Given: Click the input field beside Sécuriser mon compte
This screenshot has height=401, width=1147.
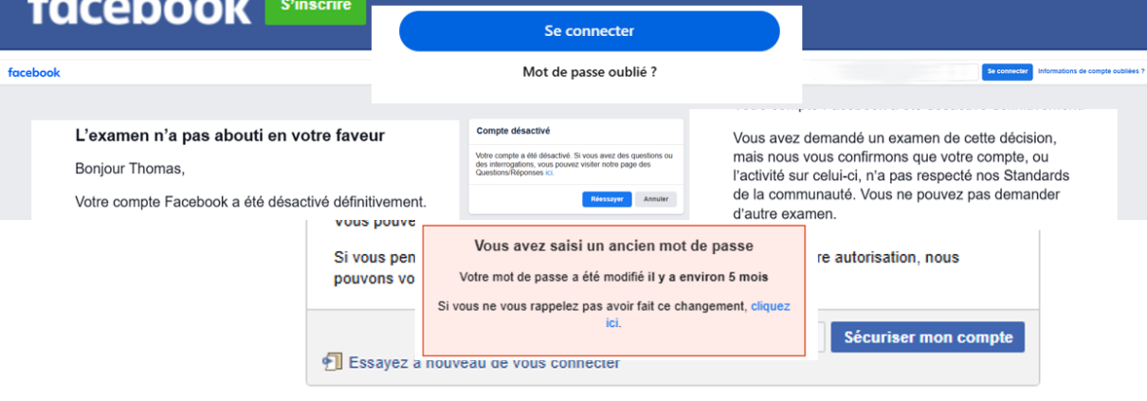Looking at the screenshot, I should tap(815, 337).
